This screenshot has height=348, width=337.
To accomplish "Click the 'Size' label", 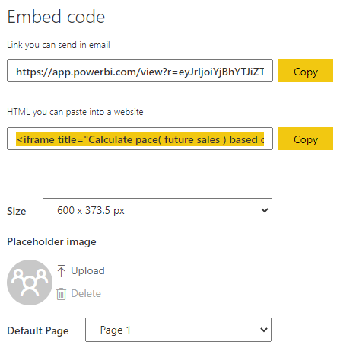I will [x=17, y=211].
